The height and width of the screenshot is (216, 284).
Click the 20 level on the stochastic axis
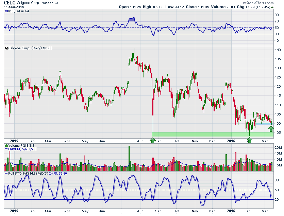[277, 200]
